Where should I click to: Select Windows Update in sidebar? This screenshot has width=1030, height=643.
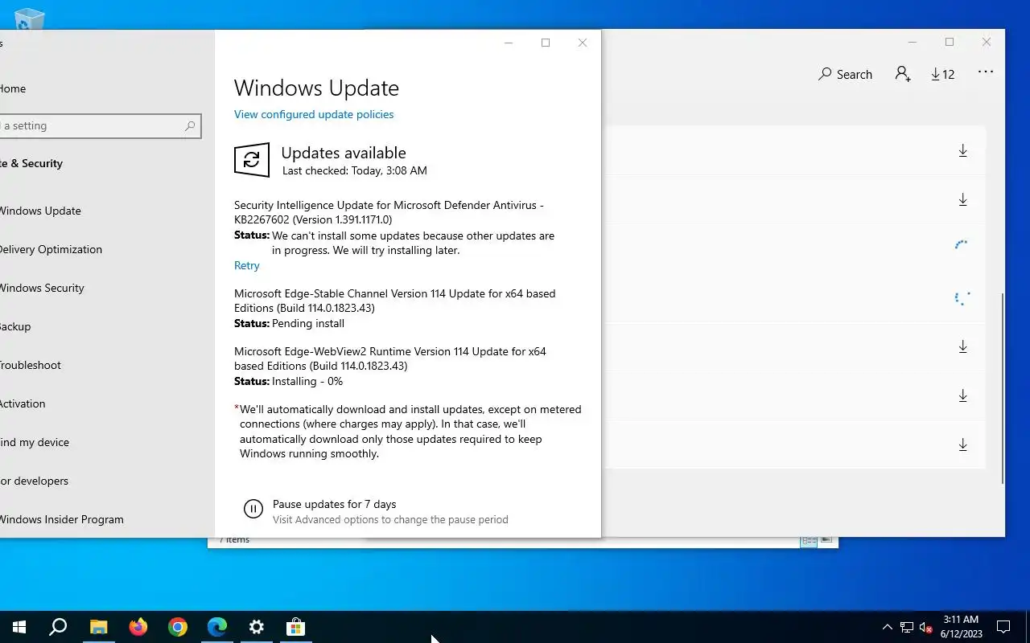click(x=40, y=211)
